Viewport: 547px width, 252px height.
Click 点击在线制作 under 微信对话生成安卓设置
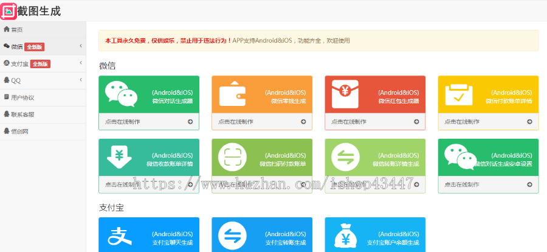pos(462,184)
